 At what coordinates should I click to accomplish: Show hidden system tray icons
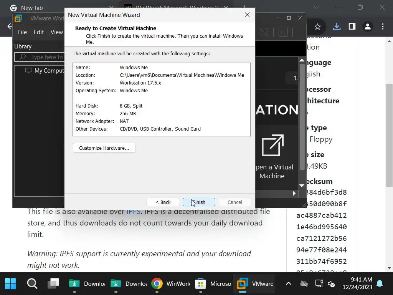289,284
